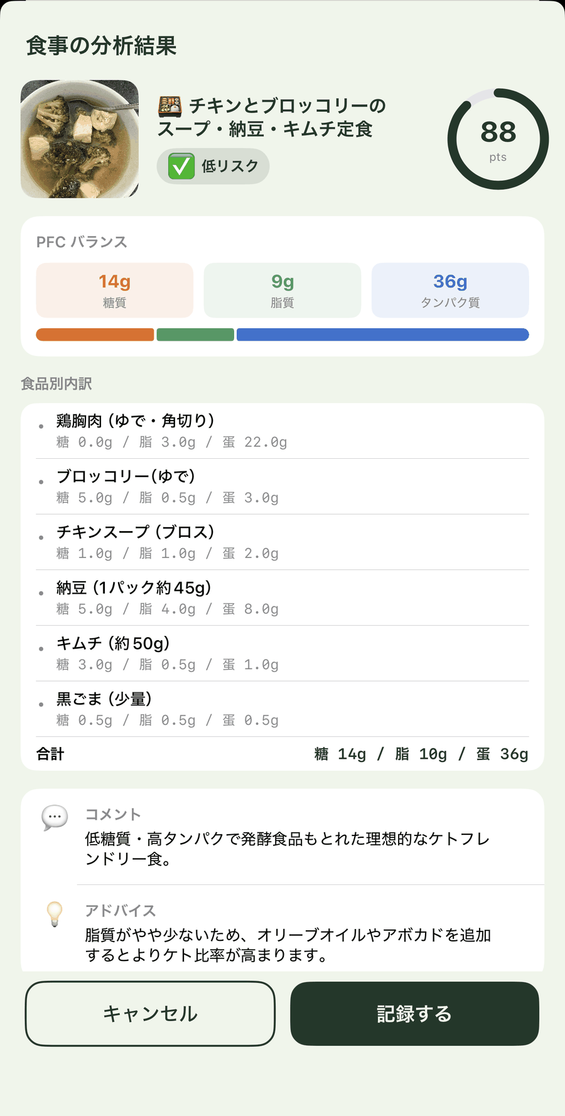Viewport: 565px width, 1116px height.
Task: Click the green checkmark low-risk icon
Action: pos(181,166)
